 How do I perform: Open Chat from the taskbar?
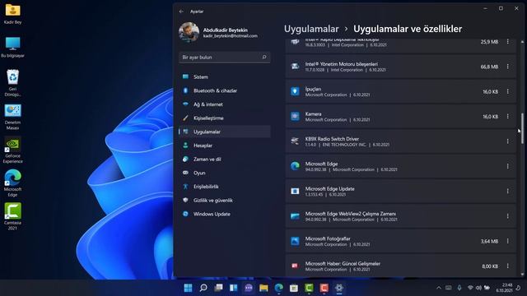tap(249, 288)
